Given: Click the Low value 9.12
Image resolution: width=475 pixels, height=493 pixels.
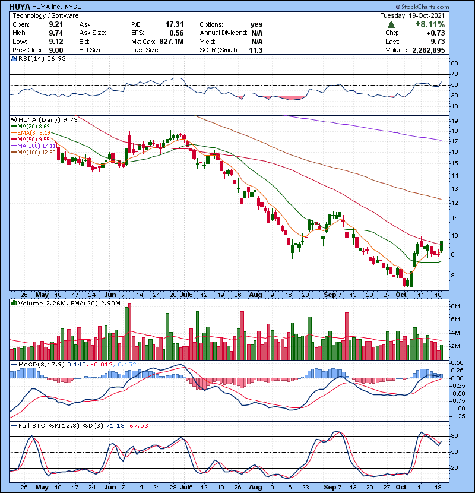Looking at the screenshot, I should click(56, 42).
